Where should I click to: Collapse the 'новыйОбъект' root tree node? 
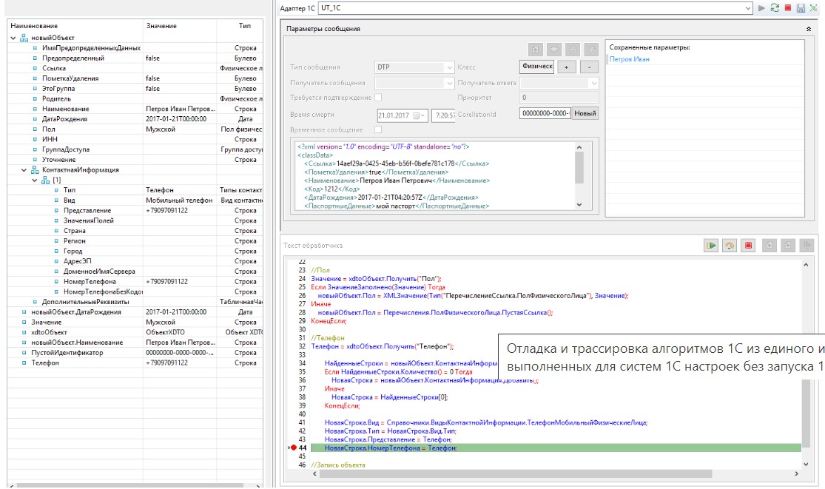tap(14, 38)
